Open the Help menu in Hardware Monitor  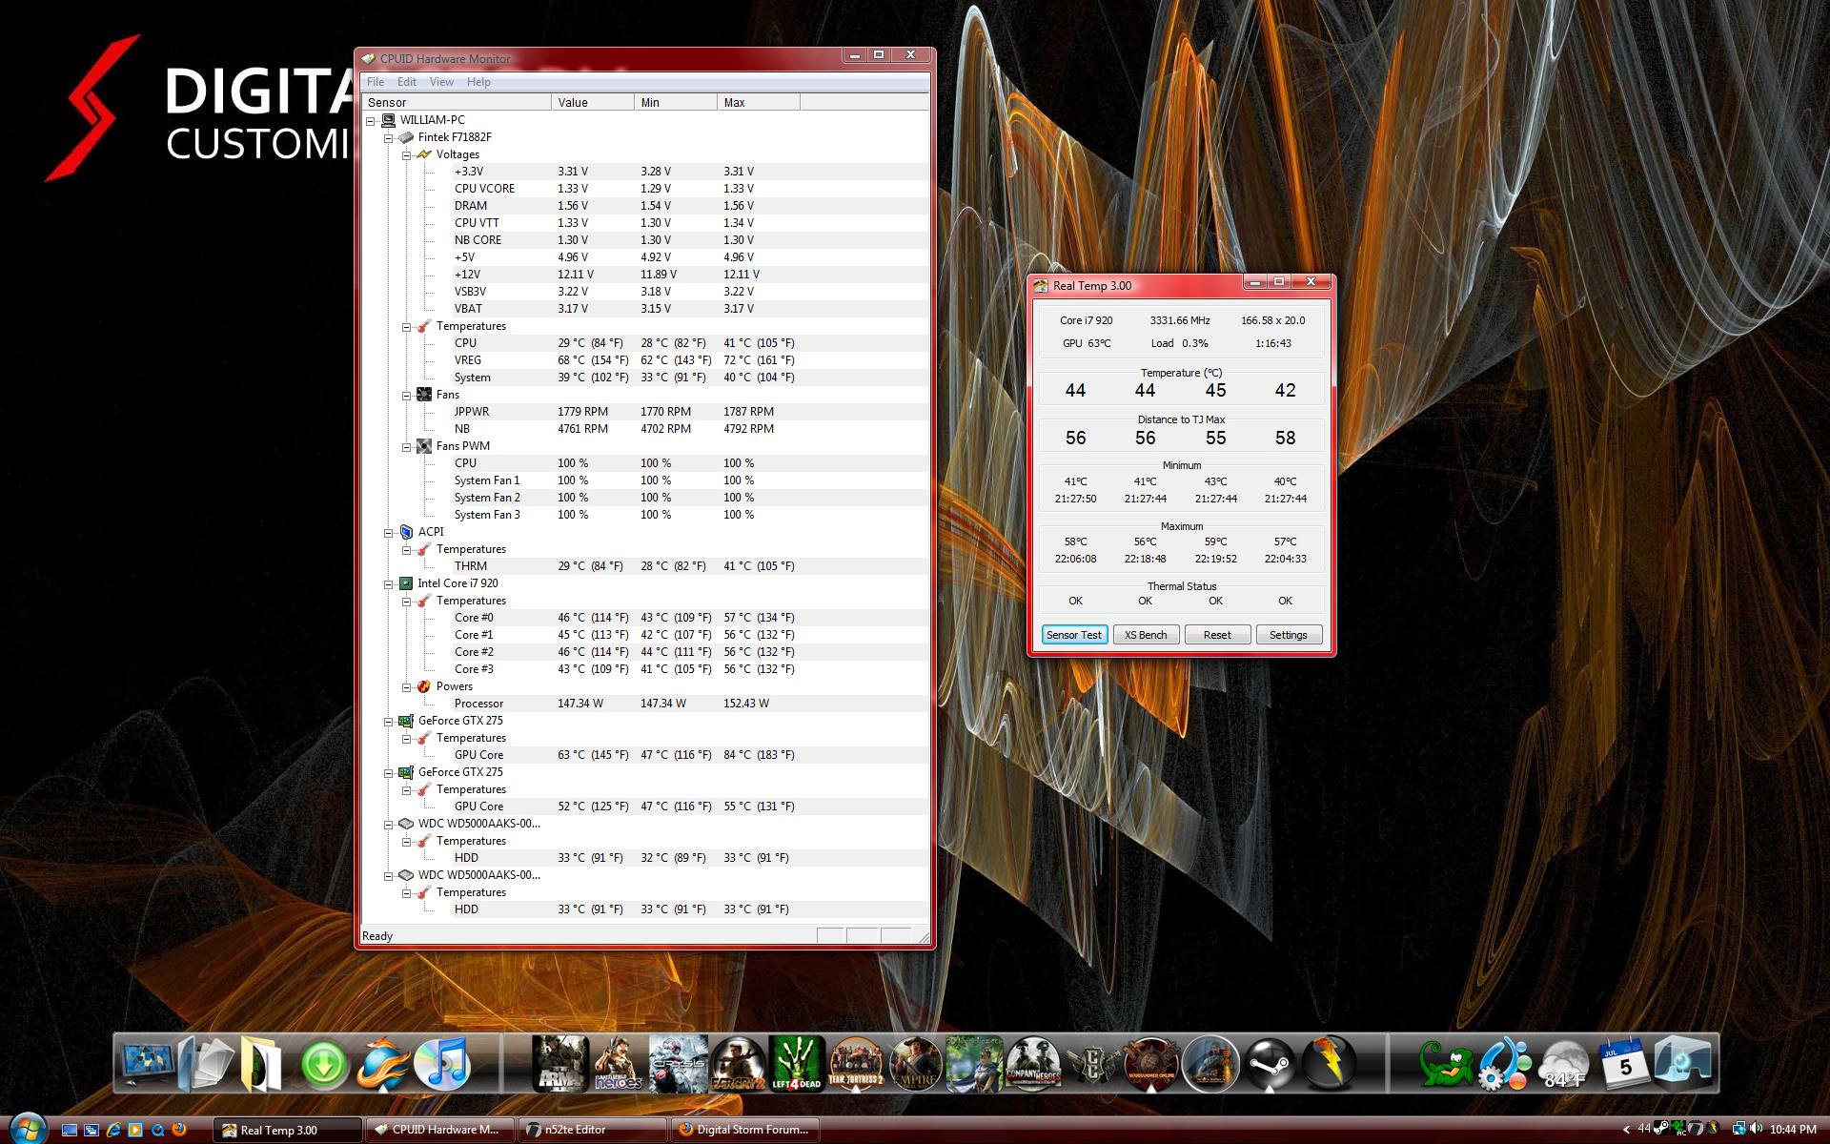tap(478, 82)
